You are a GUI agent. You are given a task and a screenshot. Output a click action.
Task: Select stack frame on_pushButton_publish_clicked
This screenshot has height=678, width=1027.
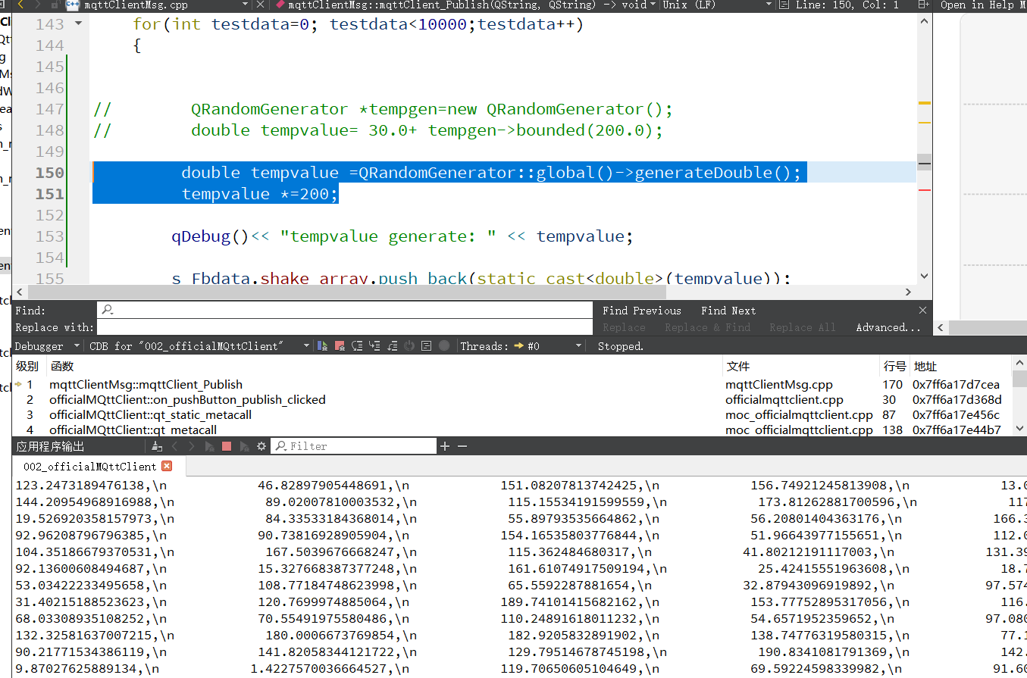pos(186,399)
